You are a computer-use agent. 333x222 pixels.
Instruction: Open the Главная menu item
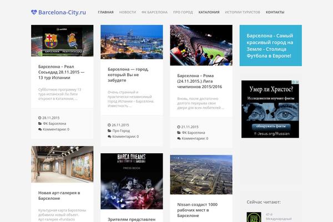tap(105, 12)
